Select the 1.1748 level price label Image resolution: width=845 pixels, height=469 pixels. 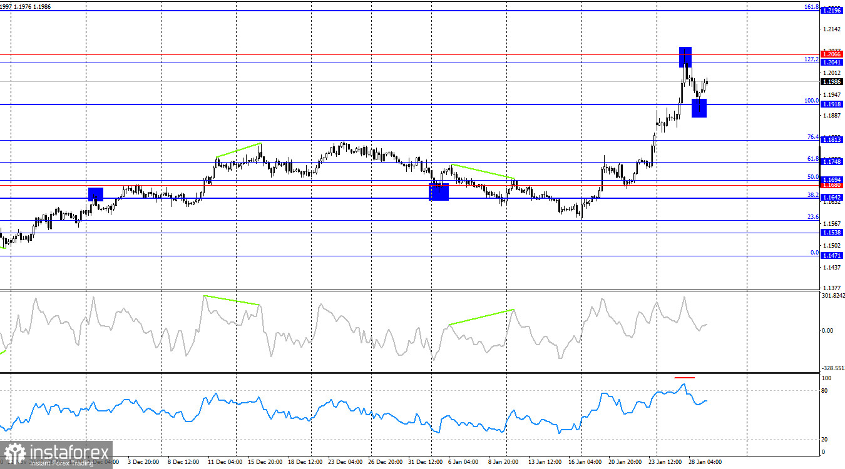832,162
